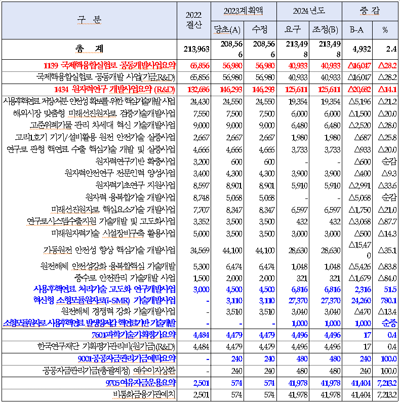The image size is (400, 403).
Task: Select the 213,963 total value cell
Action: point(193,49)
